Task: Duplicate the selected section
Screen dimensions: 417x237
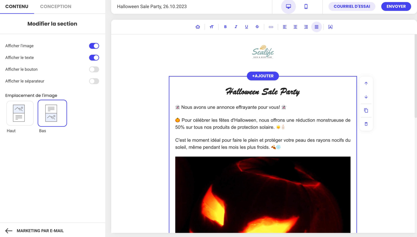Action: tap(366, 110)
